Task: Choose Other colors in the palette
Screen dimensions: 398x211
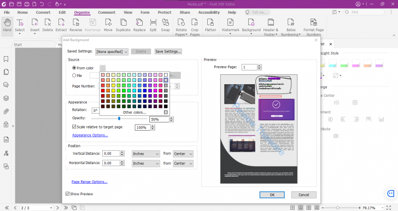Action: [x=134, y=112]
